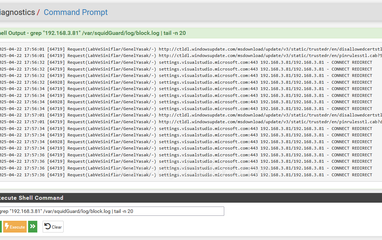Click the circular arrow icon on Clear

click(x=48, y=226)
